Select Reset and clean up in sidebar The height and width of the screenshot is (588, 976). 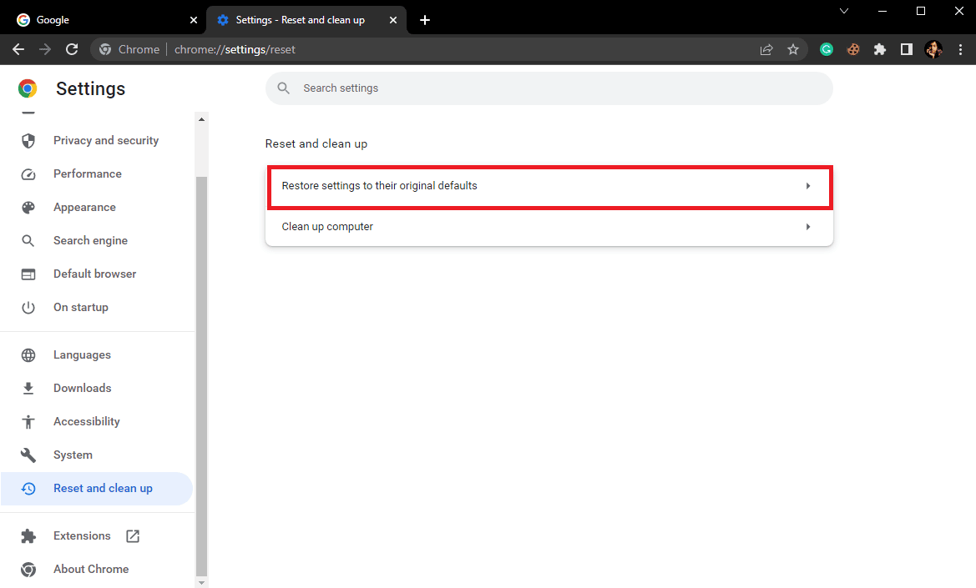point(97,489)
